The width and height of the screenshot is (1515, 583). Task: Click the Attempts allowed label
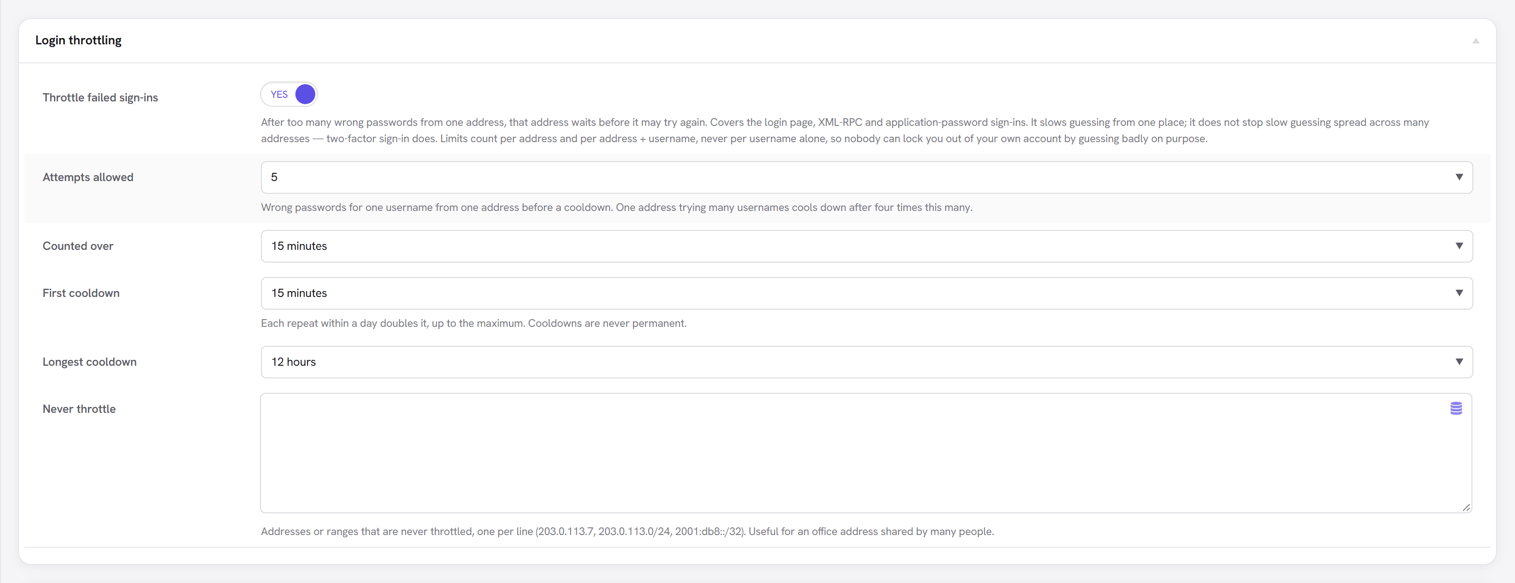coord(87,177)
